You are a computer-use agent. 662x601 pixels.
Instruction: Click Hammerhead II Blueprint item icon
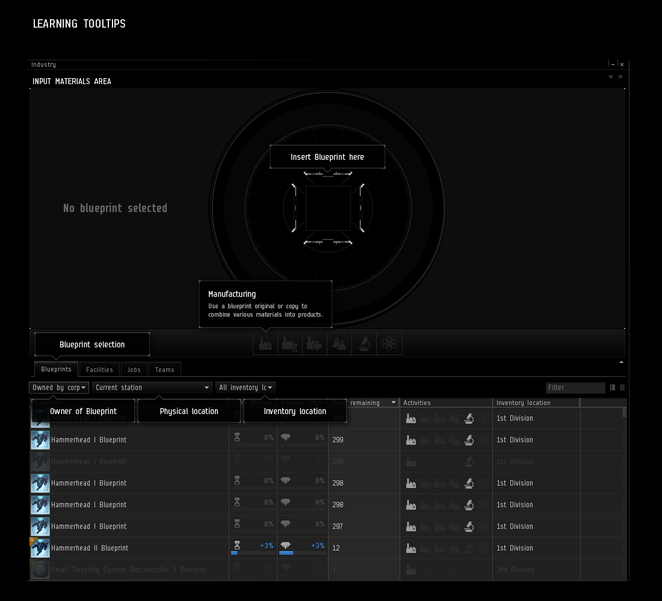pos(40,548)
